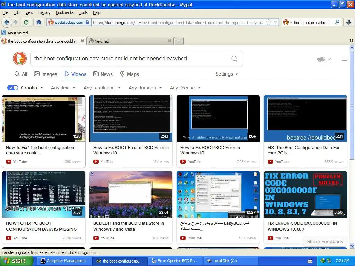Open the Help menu
This screenshot has height=266, width=355.
click(x=97, y=12)
